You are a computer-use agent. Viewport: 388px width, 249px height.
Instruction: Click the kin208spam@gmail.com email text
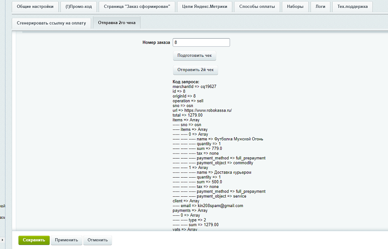click(x=220, y=206)
